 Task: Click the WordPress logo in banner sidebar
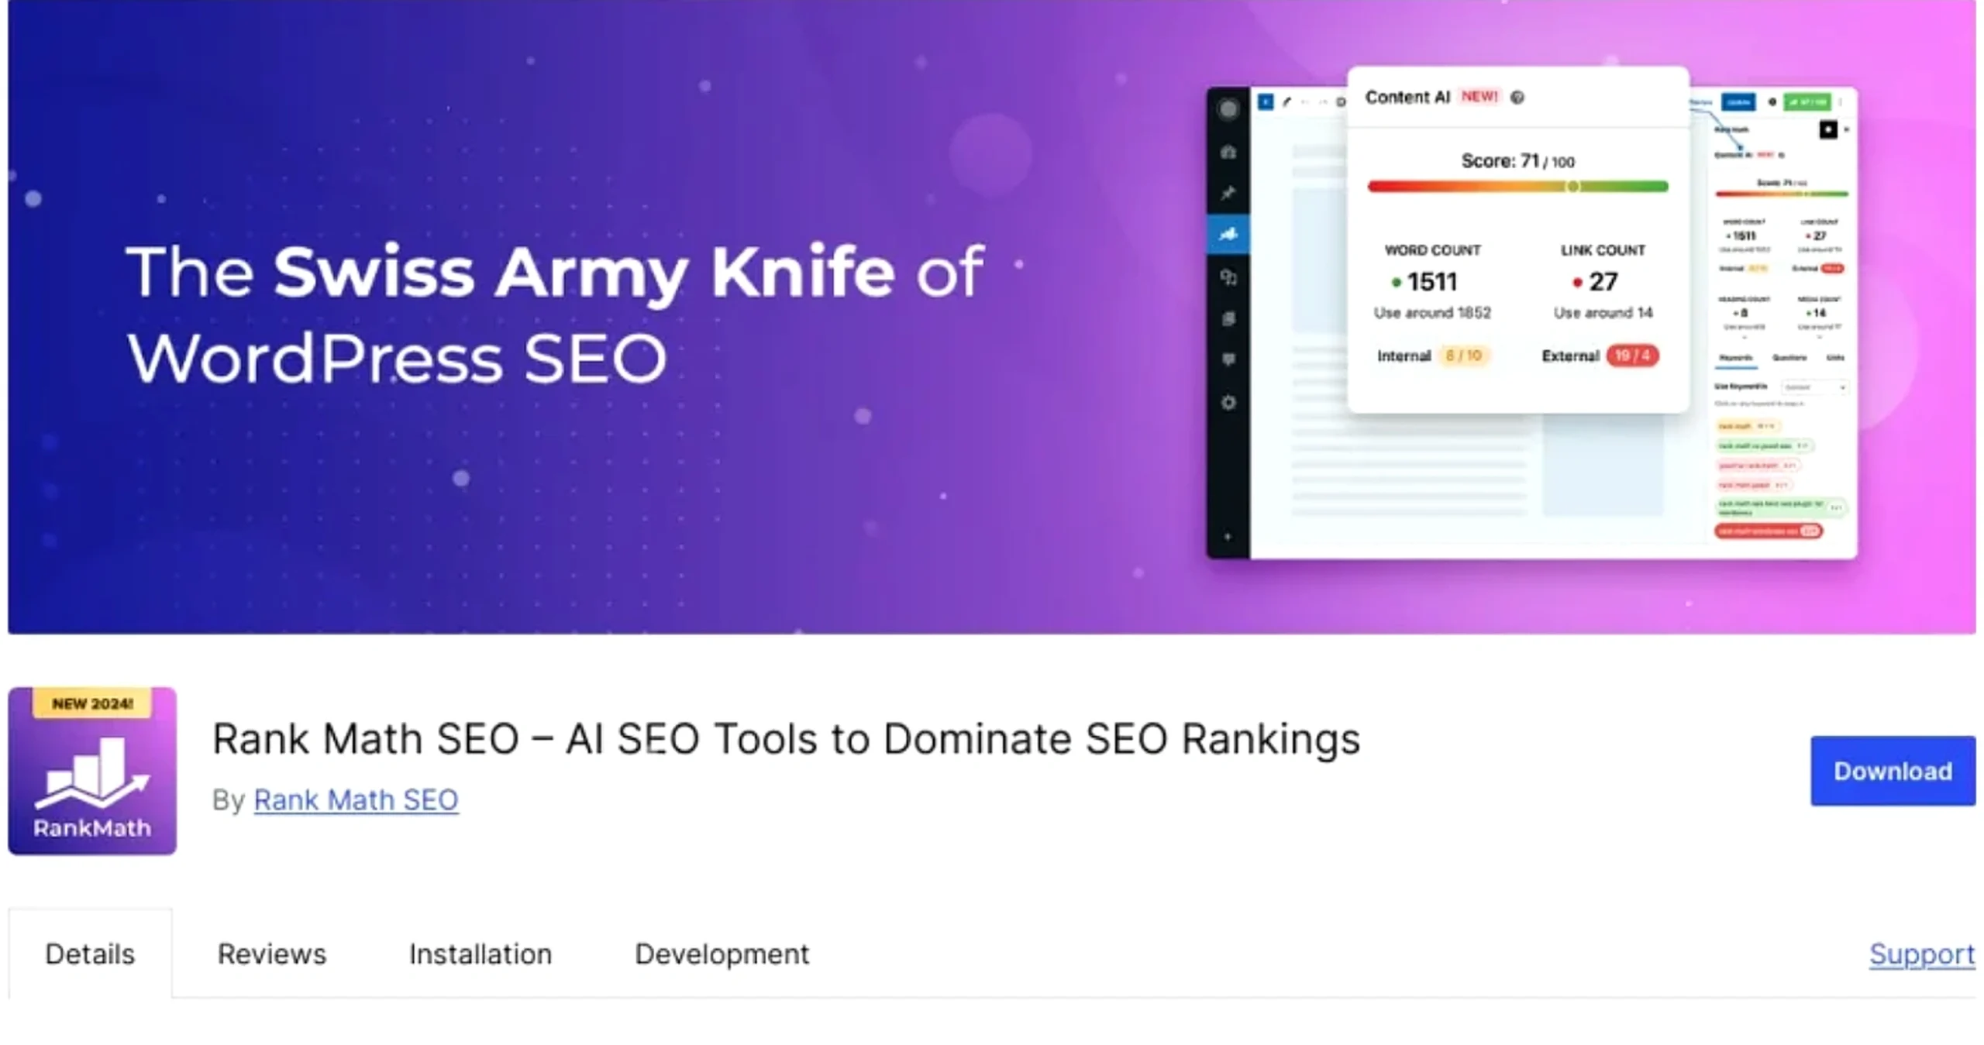click(x=1228, y=109)
